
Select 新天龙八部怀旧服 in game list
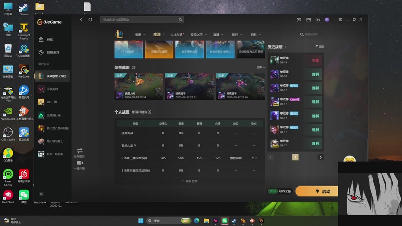click(x=52, y=128)
